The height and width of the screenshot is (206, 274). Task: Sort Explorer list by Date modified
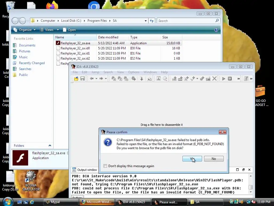click(112, 37)
